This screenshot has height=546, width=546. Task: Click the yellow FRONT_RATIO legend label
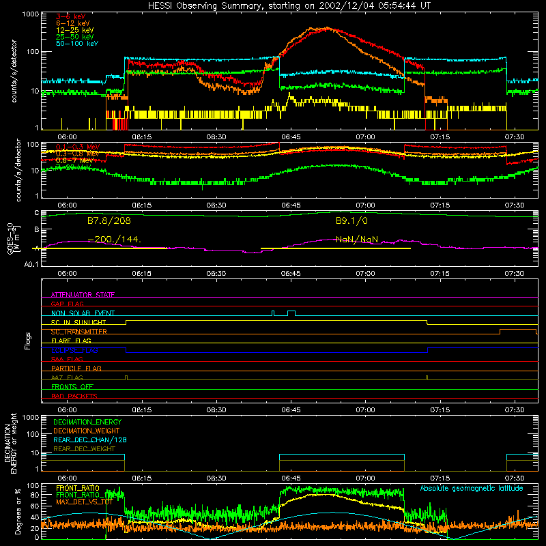[78, 488]
